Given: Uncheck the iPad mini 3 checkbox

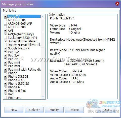Looking at the screenshot, I should click(5, 66).
